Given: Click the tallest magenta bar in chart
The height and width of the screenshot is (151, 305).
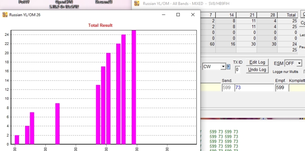Looking at the screenshot, I should (x=134, y=87).
